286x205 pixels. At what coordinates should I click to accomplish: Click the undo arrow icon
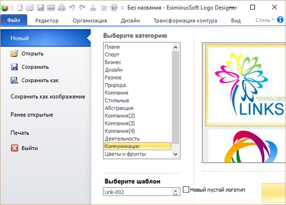pyautogui.click(x=72, y=8)
